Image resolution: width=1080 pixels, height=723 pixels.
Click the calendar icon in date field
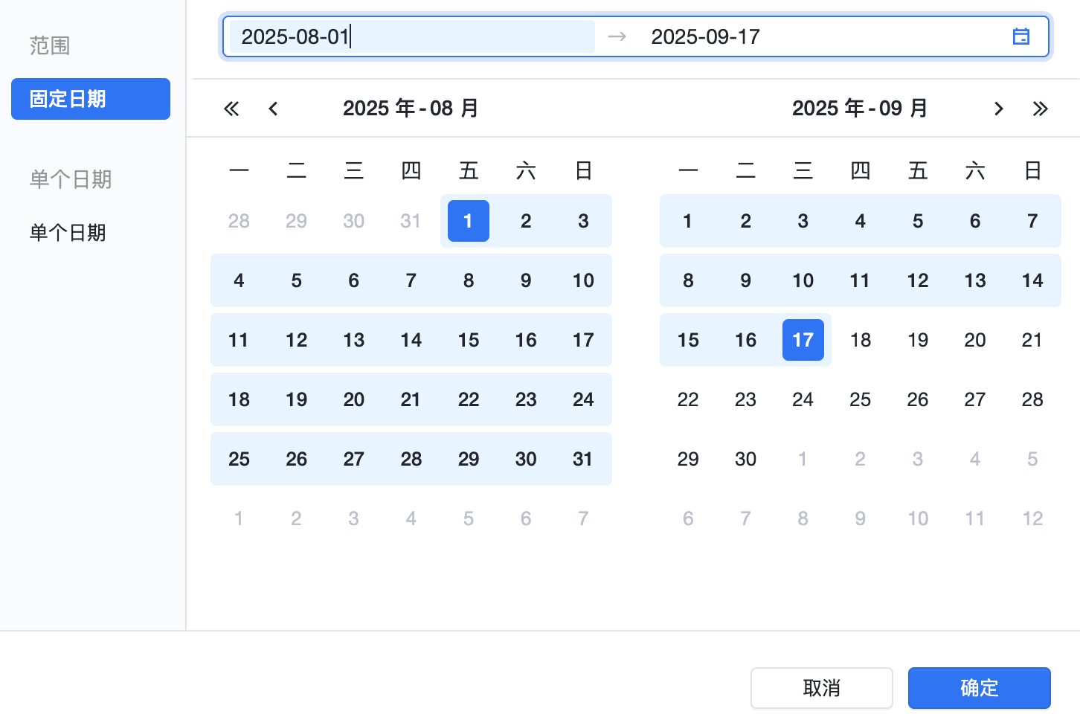[1021, 36]
